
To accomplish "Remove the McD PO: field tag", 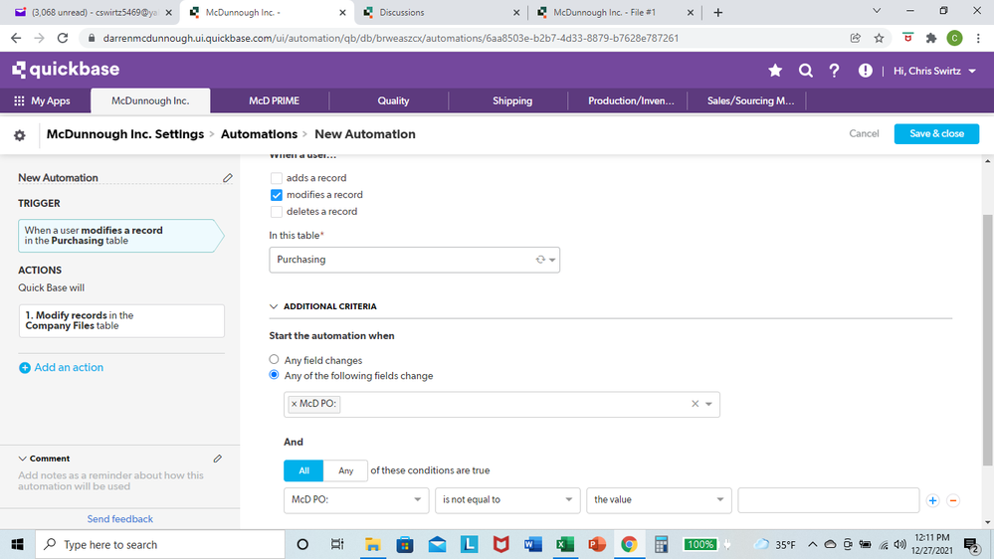I will 295,404.
